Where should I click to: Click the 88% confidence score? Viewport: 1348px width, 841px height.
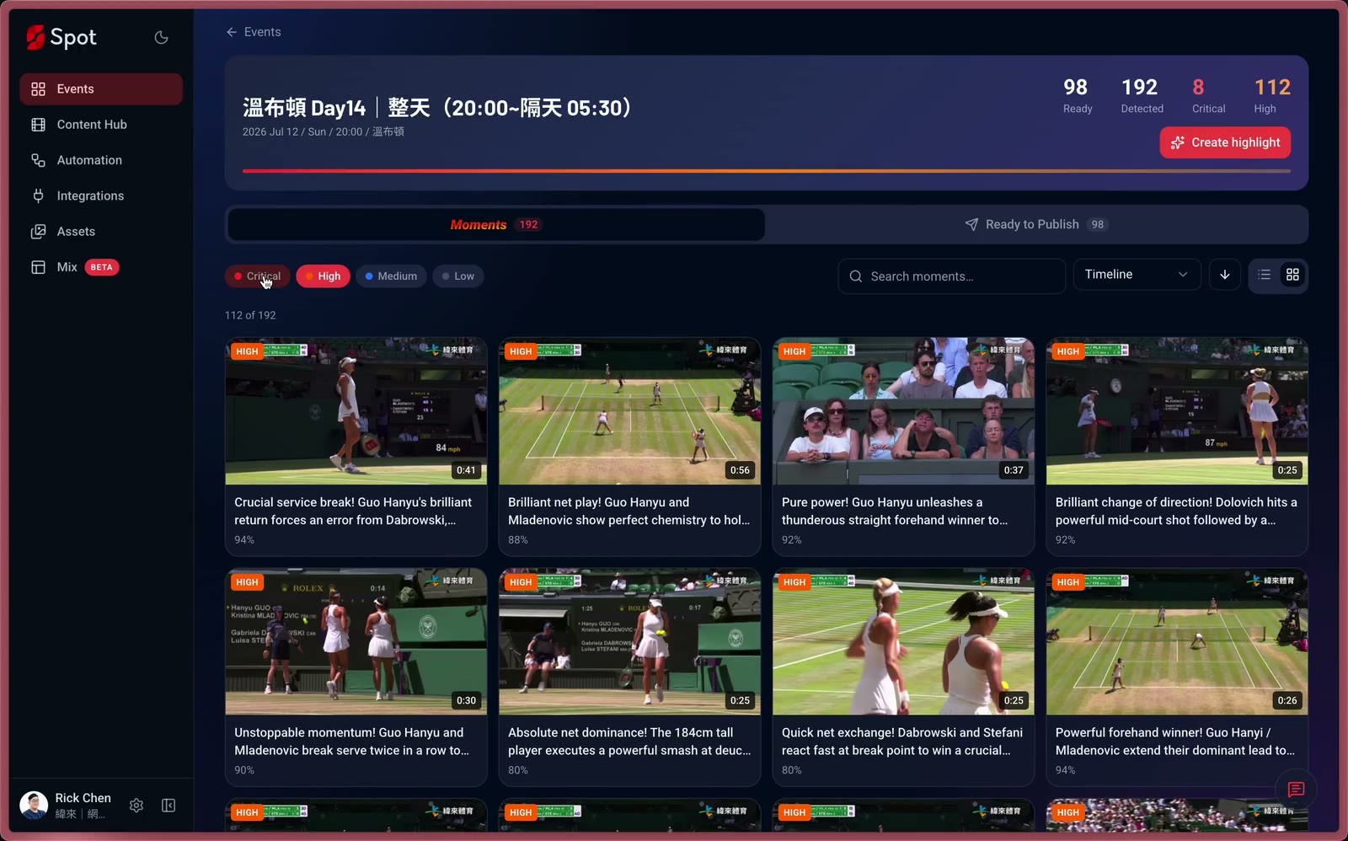[518, 540]
